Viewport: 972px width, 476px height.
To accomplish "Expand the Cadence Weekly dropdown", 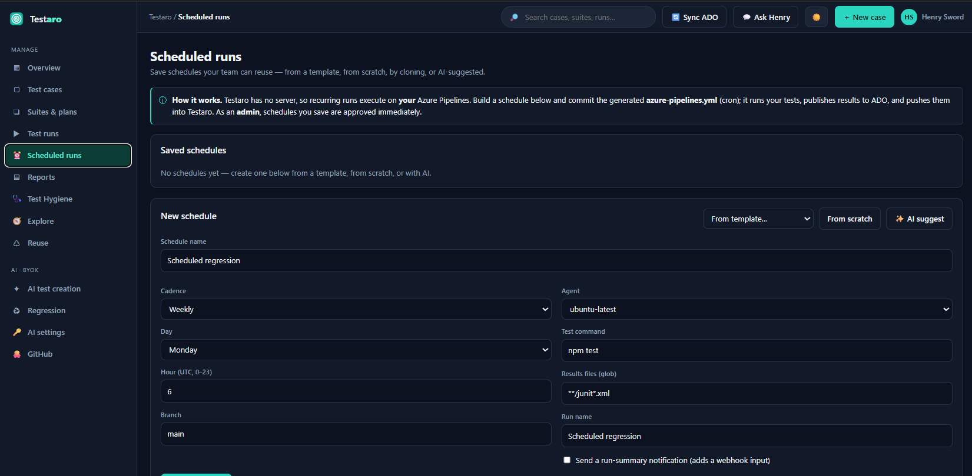I will [356, 309].
